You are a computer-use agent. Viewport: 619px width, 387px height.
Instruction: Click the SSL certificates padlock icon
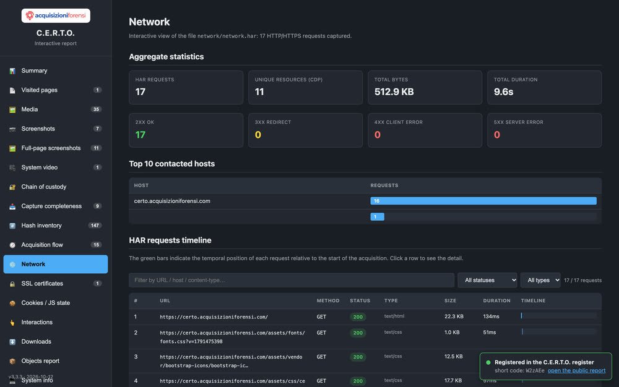pos(12,284)
